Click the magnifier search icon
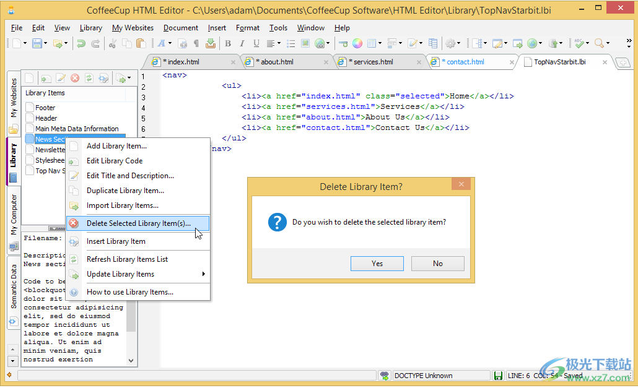 pyautogui.click(x=599, y=43)
